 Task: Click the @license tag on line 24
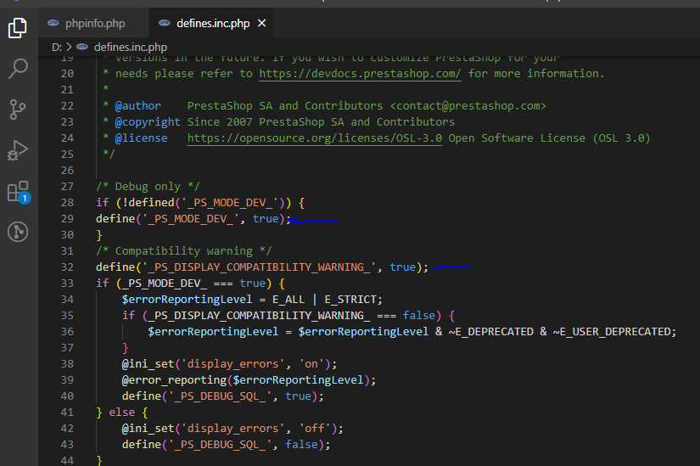coord(141,138)
